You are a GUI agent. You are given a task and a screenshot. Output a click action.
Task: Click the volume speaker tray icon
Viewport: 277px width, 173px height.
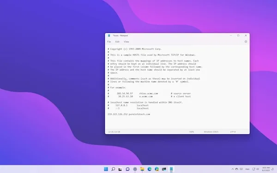click(x=258, y=169)
